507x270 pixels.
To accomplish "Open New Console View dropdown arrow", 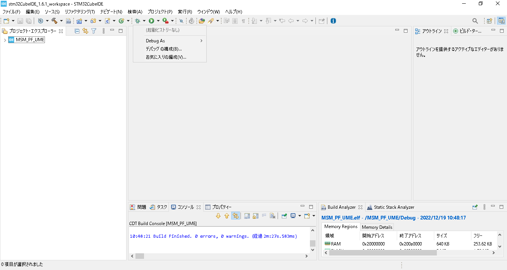I will click(x=314, y=216).
